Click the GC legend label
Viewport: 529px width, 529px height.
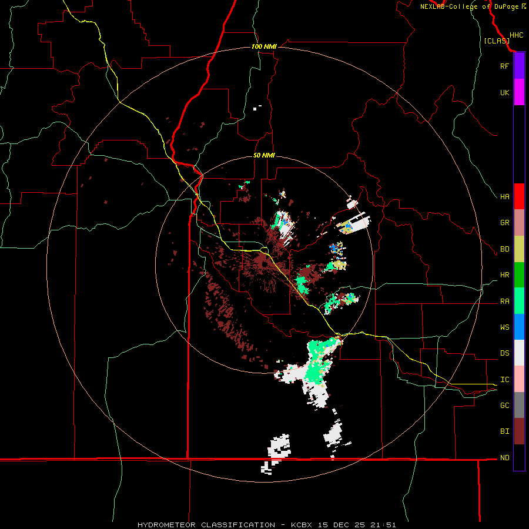pos(504,406)
